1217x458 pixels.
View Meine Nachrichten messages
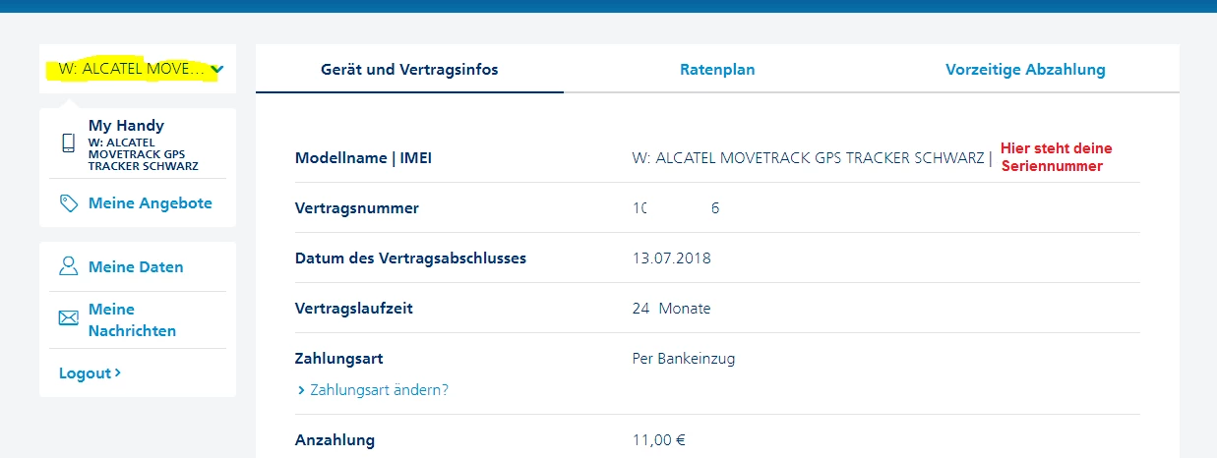[132, 320]
